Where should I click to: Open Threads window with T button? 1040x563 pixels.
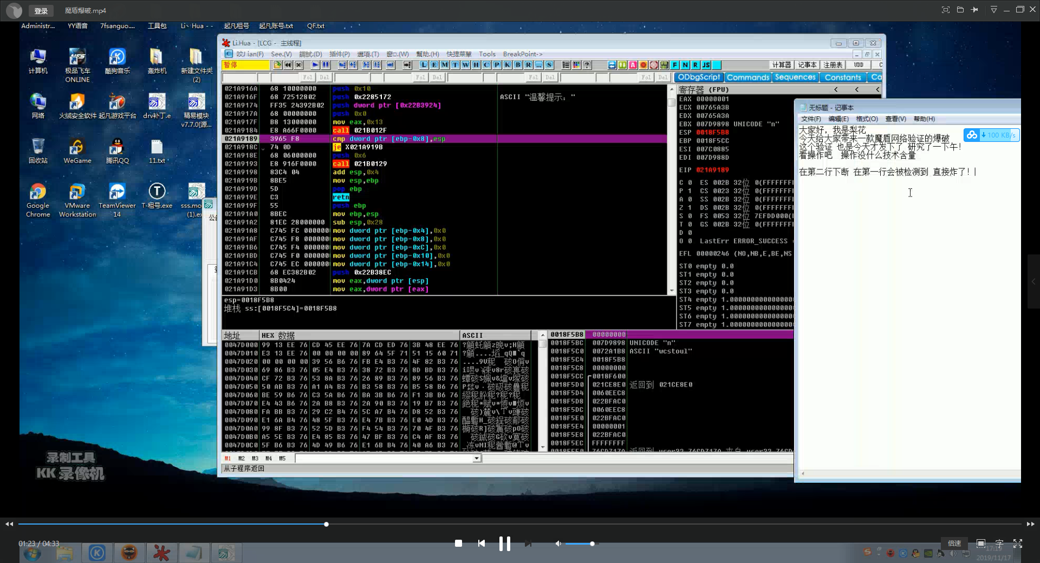(455, 65)
